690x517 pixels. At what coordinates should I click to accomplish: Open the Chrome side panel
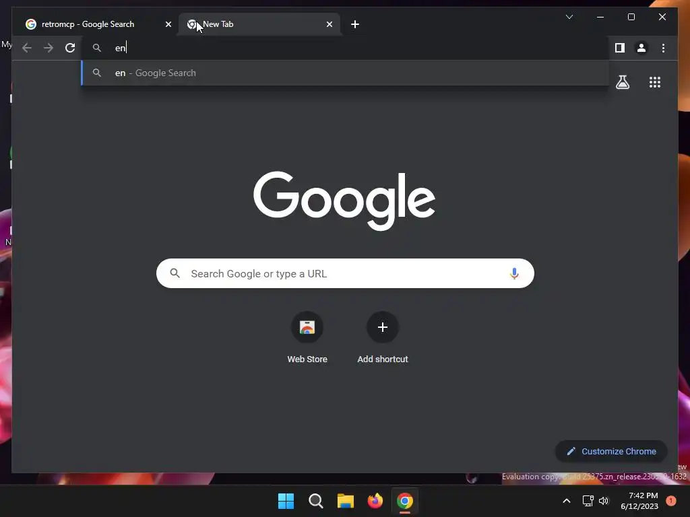pos(620,48)
